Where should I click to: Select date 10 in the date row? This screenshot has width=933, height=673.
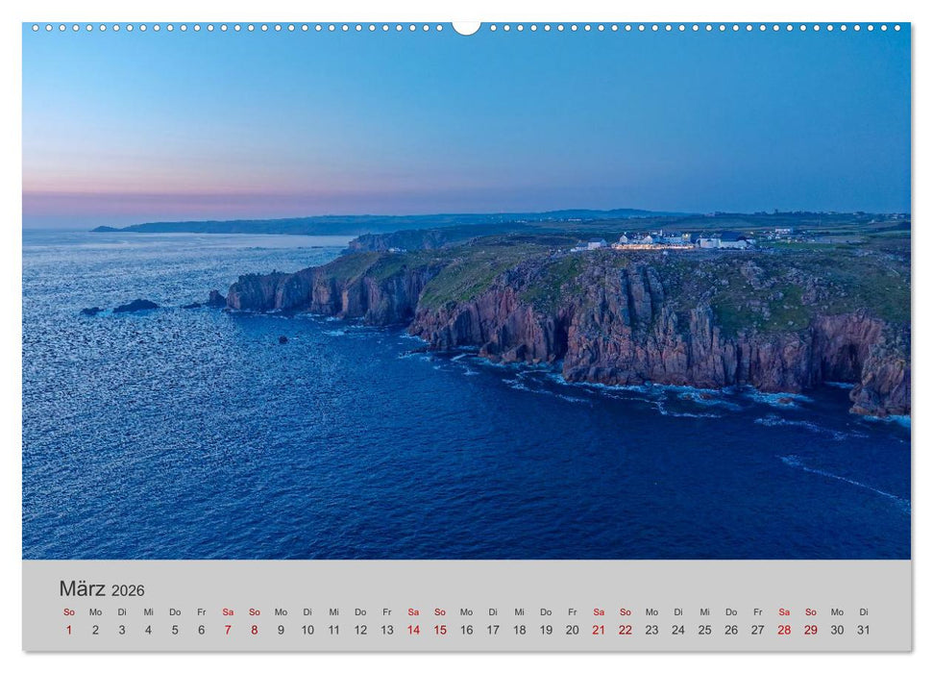click(x=307, y=630)
